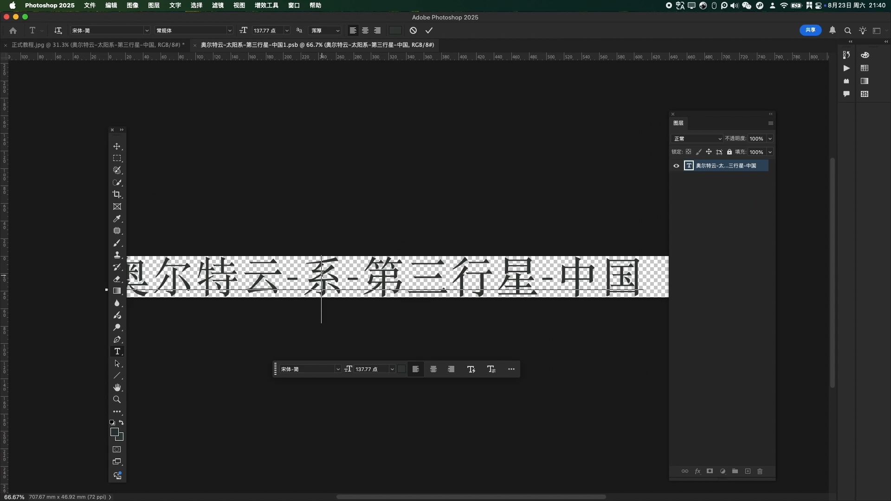Toggle lock position in Layers panel
The width and height of the screenshot is (891, 501).
click(709, 152)
